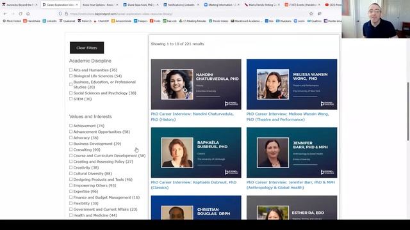Check Business, Education, or Professional Studies

(x=70, y=84)
